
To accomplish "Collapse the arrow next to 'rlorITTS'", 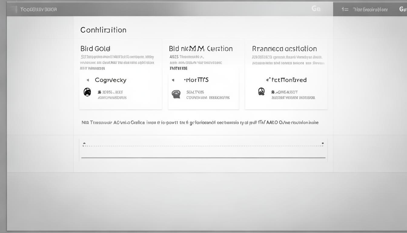I will (173, 80).
